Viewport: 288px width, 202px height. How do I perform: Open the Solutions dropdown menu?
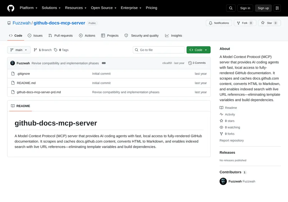(x=51, y=8)
